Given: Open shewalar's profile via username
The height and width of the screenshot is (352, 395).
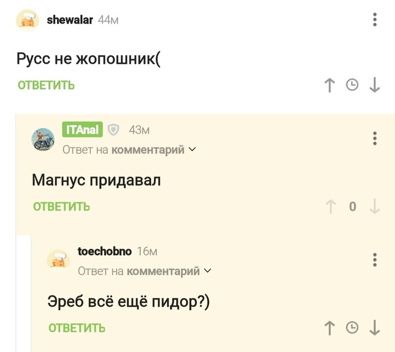Looking at the screenshot, I should pos(69,20).
